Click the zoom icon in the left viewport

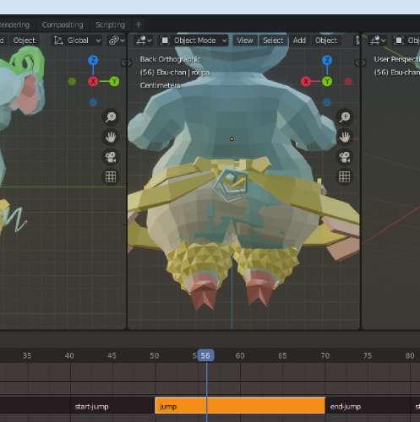tap(111, 117)
